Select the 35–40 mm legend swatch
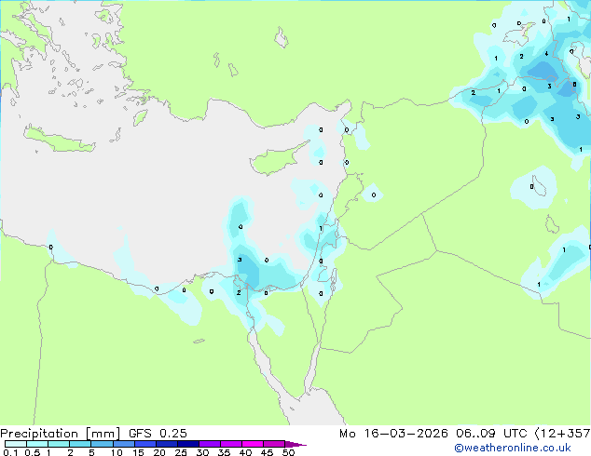 pyautogui.click(x=231, y=444)
